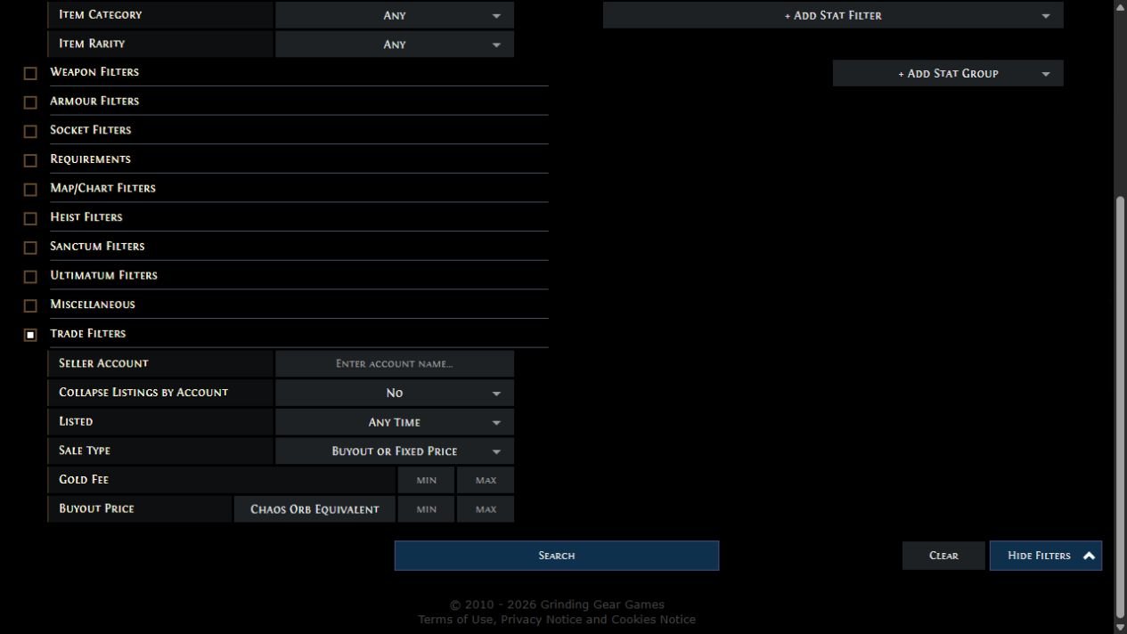The height and width of the screenshot is (634, 1127).
Task: Focus the Gold Fee max field
Action: coord(486,480)
